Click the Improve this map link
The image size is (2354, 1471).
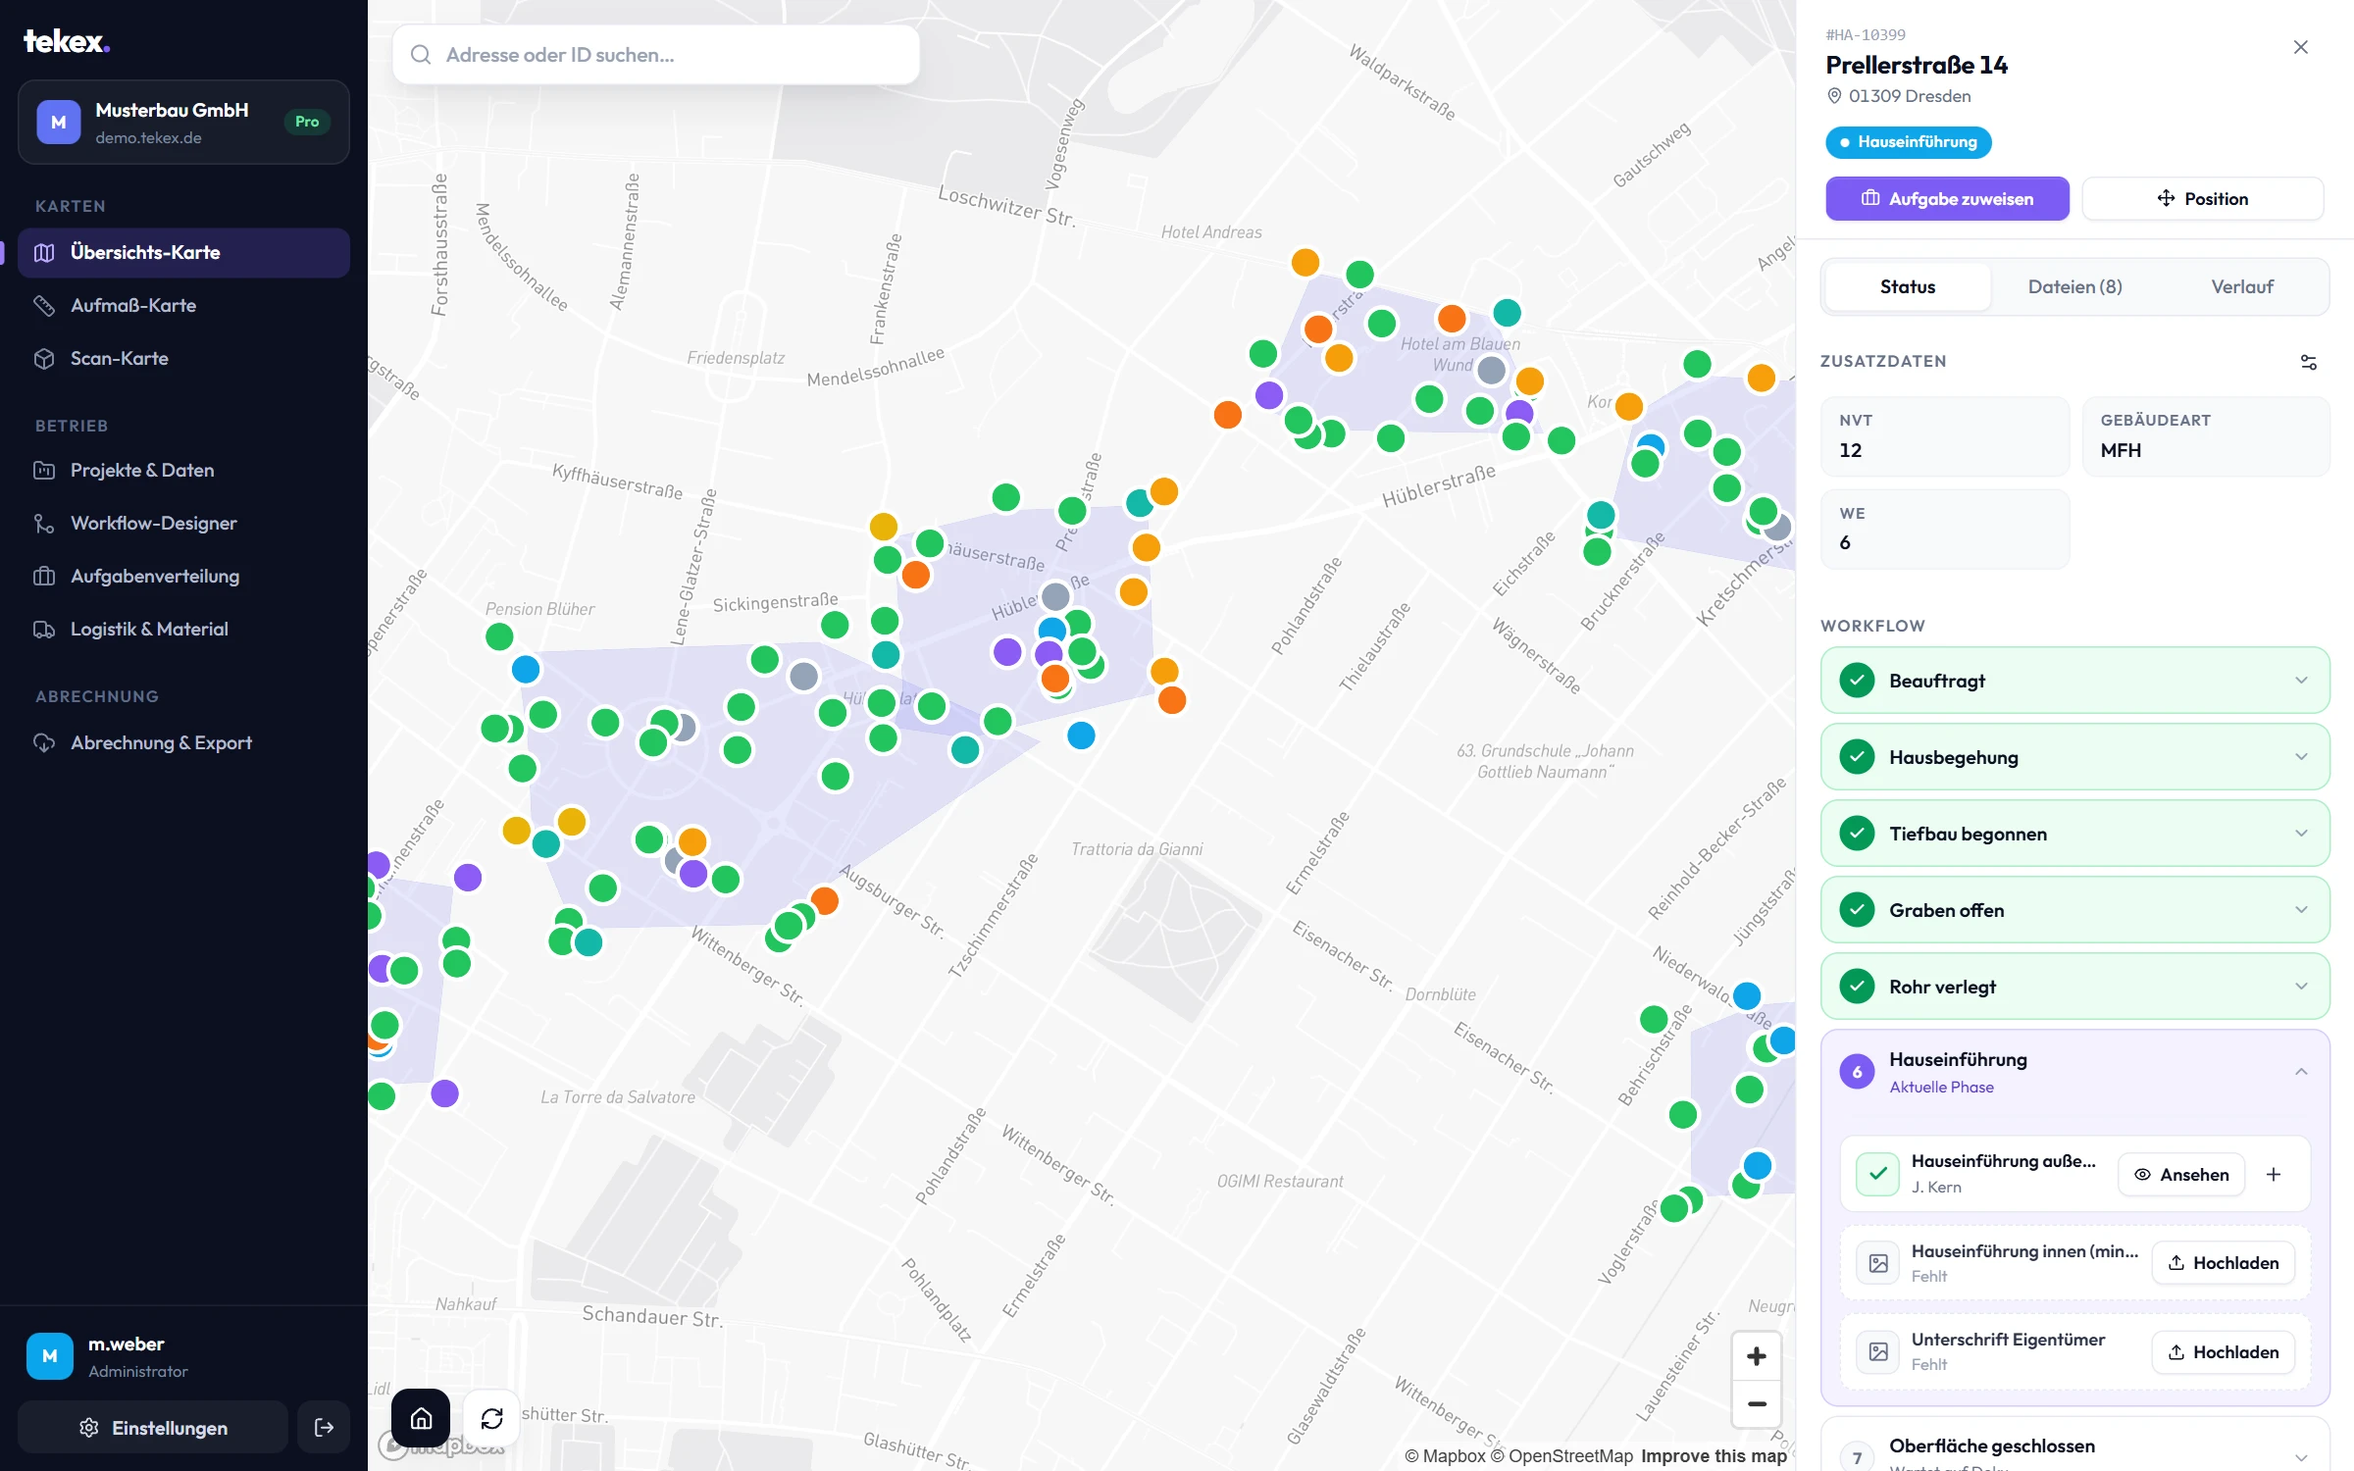[x=1714, y=1456]
